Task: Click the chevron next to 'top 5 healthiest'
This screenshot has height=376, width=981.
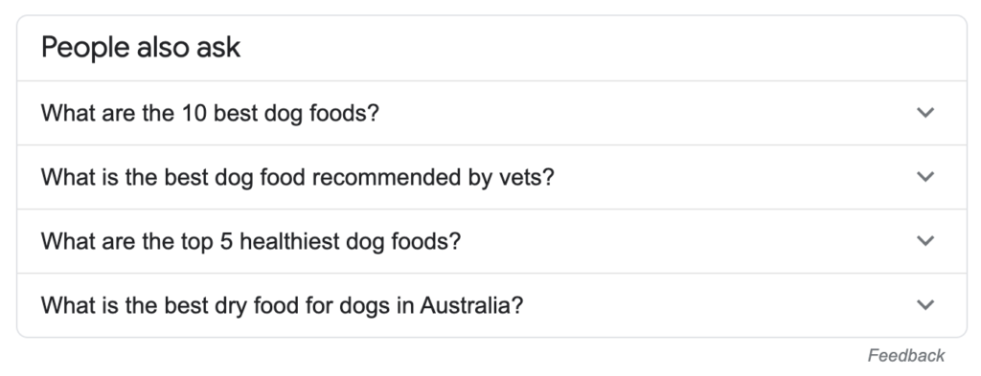Action: (x=924, y=241)
